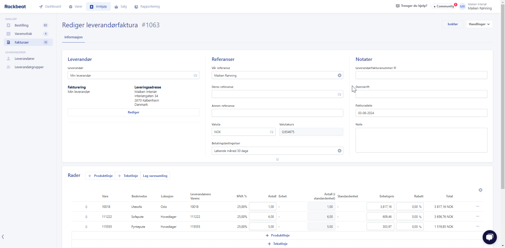This screenshot has height=248, width=505.
Task: Open the chat support bubble
Action: 489,237
